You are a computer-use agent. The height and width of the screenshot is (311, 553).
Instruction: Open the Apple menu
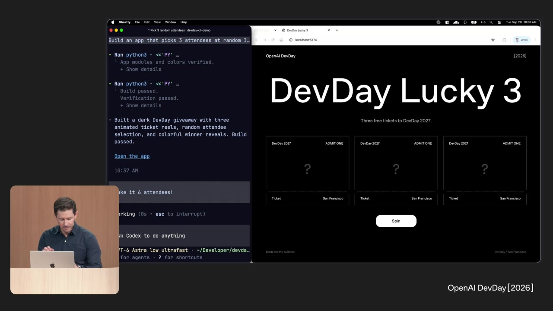[x=113, y=22]
